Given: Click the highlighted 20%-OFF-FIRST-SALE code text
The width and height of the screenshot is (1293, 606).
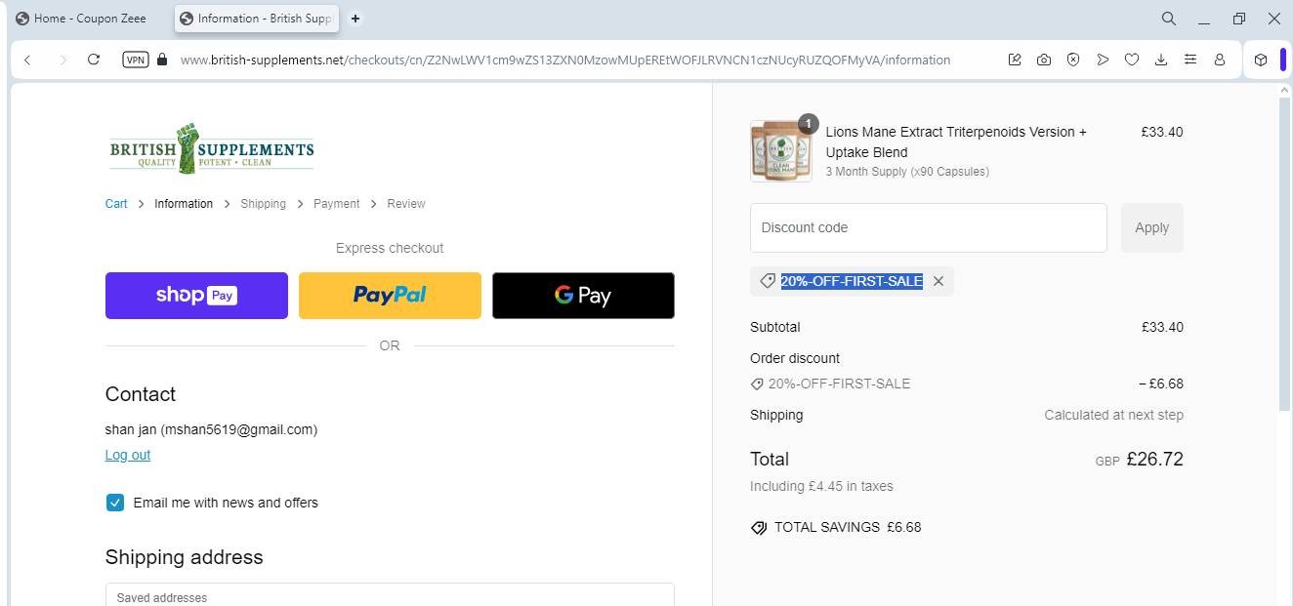Looking at the screenshot, I should click(x=852, y=281).
